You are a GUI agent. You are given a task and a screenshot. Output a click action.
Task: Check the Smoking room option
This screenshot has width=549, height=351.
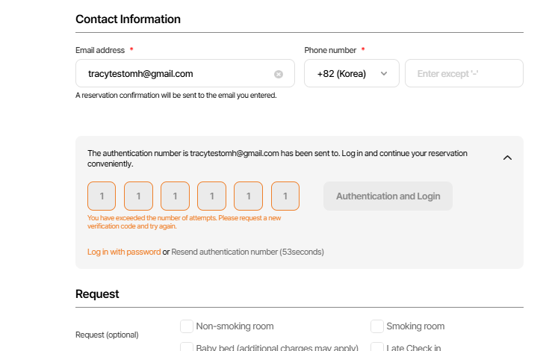(x=377, y=326)
